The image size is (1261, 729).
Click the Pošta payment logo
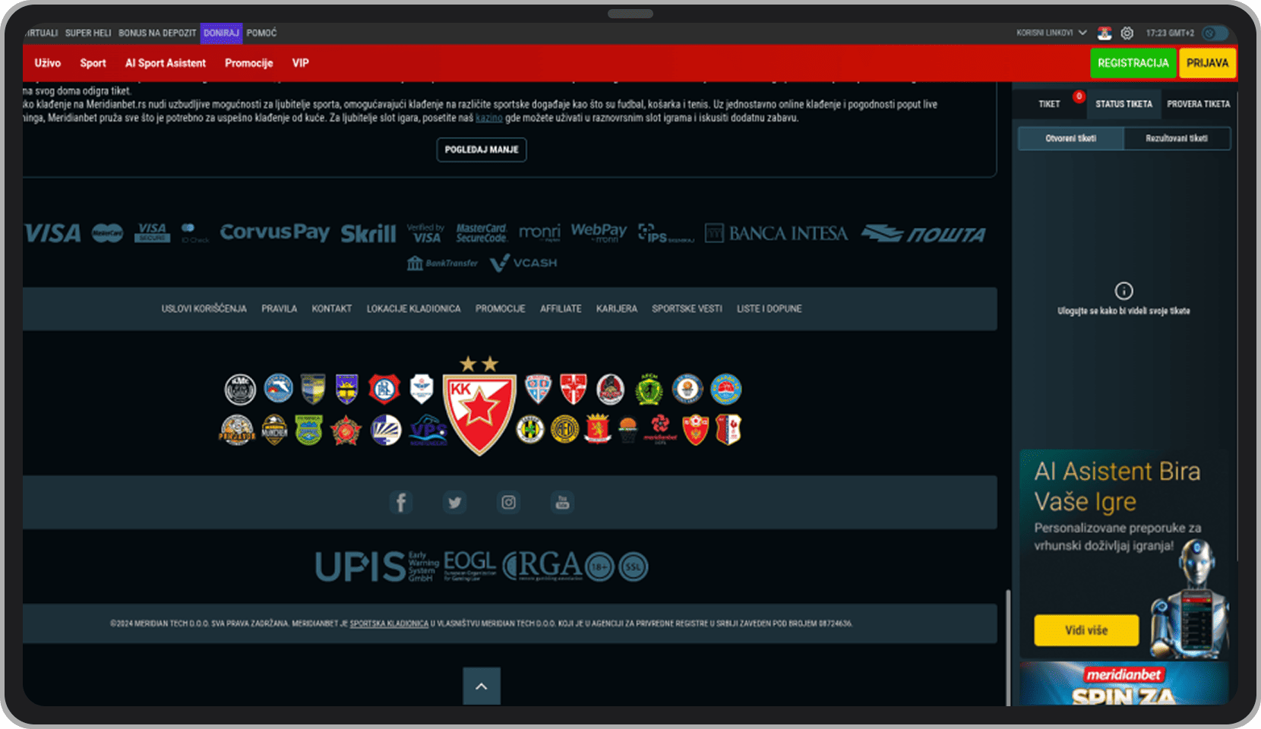(x=923, y=233)
